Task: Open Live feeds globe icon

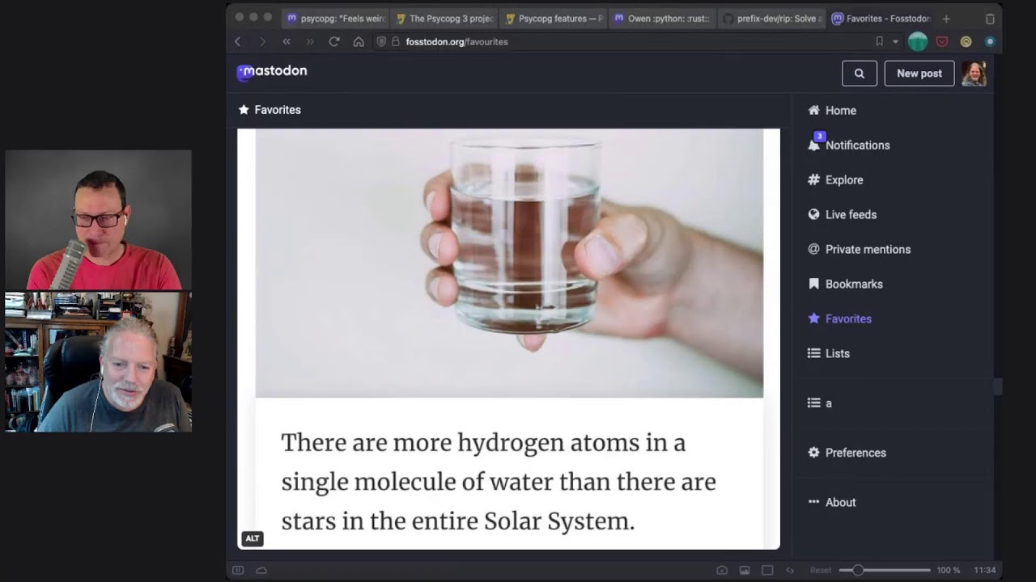Action: point(813,215)
